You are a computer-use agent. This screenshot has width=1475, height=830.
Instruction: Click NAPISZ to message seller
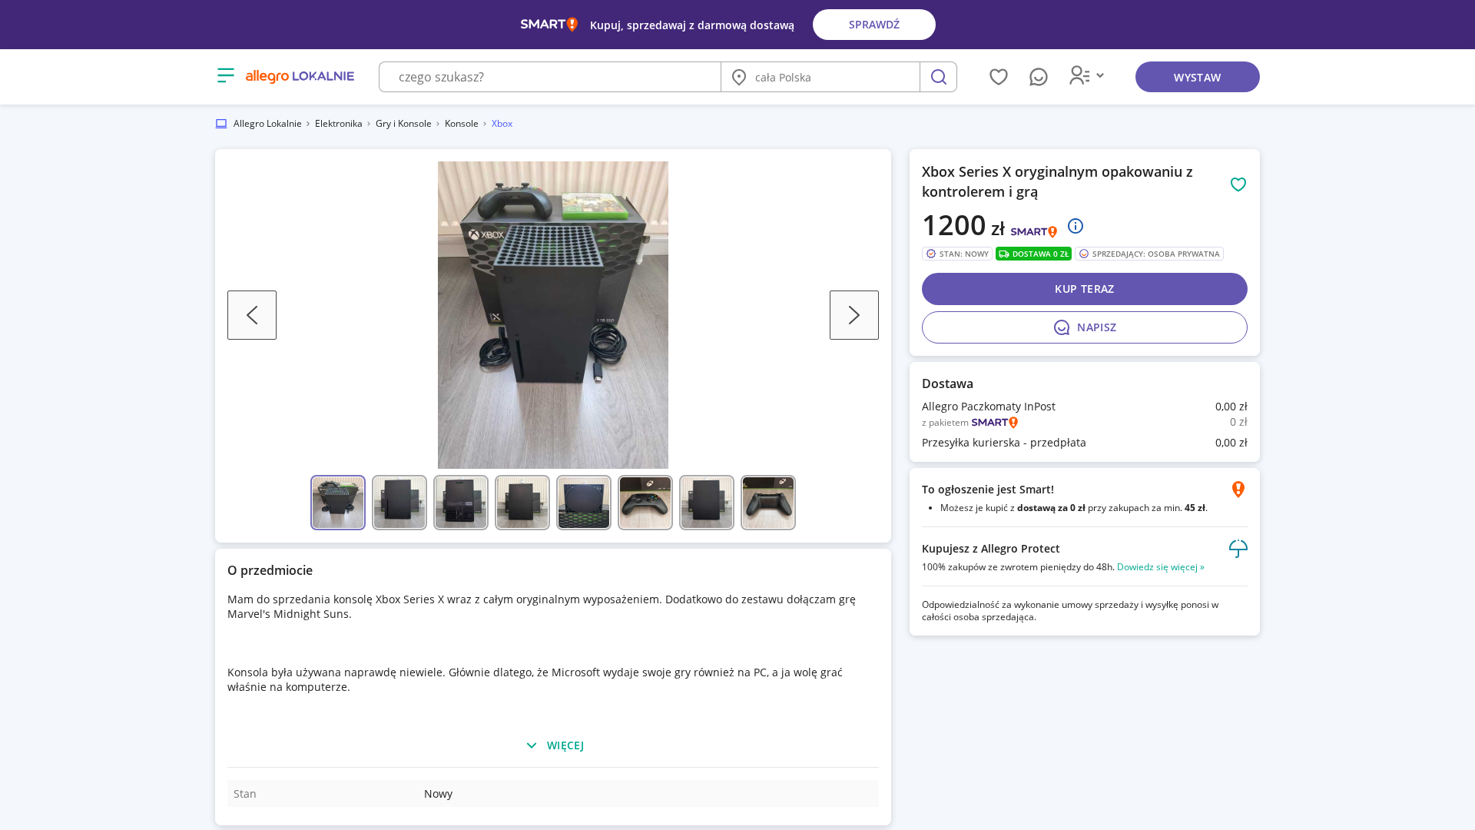(1085, 327)
